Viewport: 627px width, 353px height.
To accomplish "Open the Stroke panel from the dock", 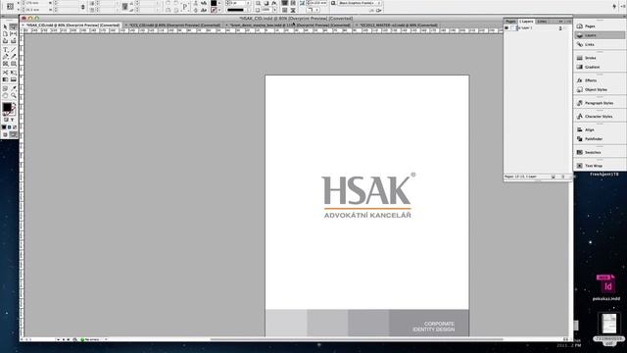I will [x=599, y=58].
